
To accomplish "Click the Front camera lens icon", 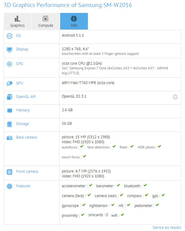I will pos(10,172).
